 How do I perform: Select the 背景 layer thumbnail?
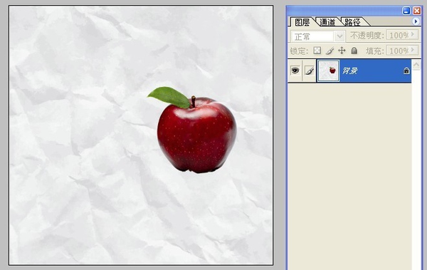[x=328, y=71]
